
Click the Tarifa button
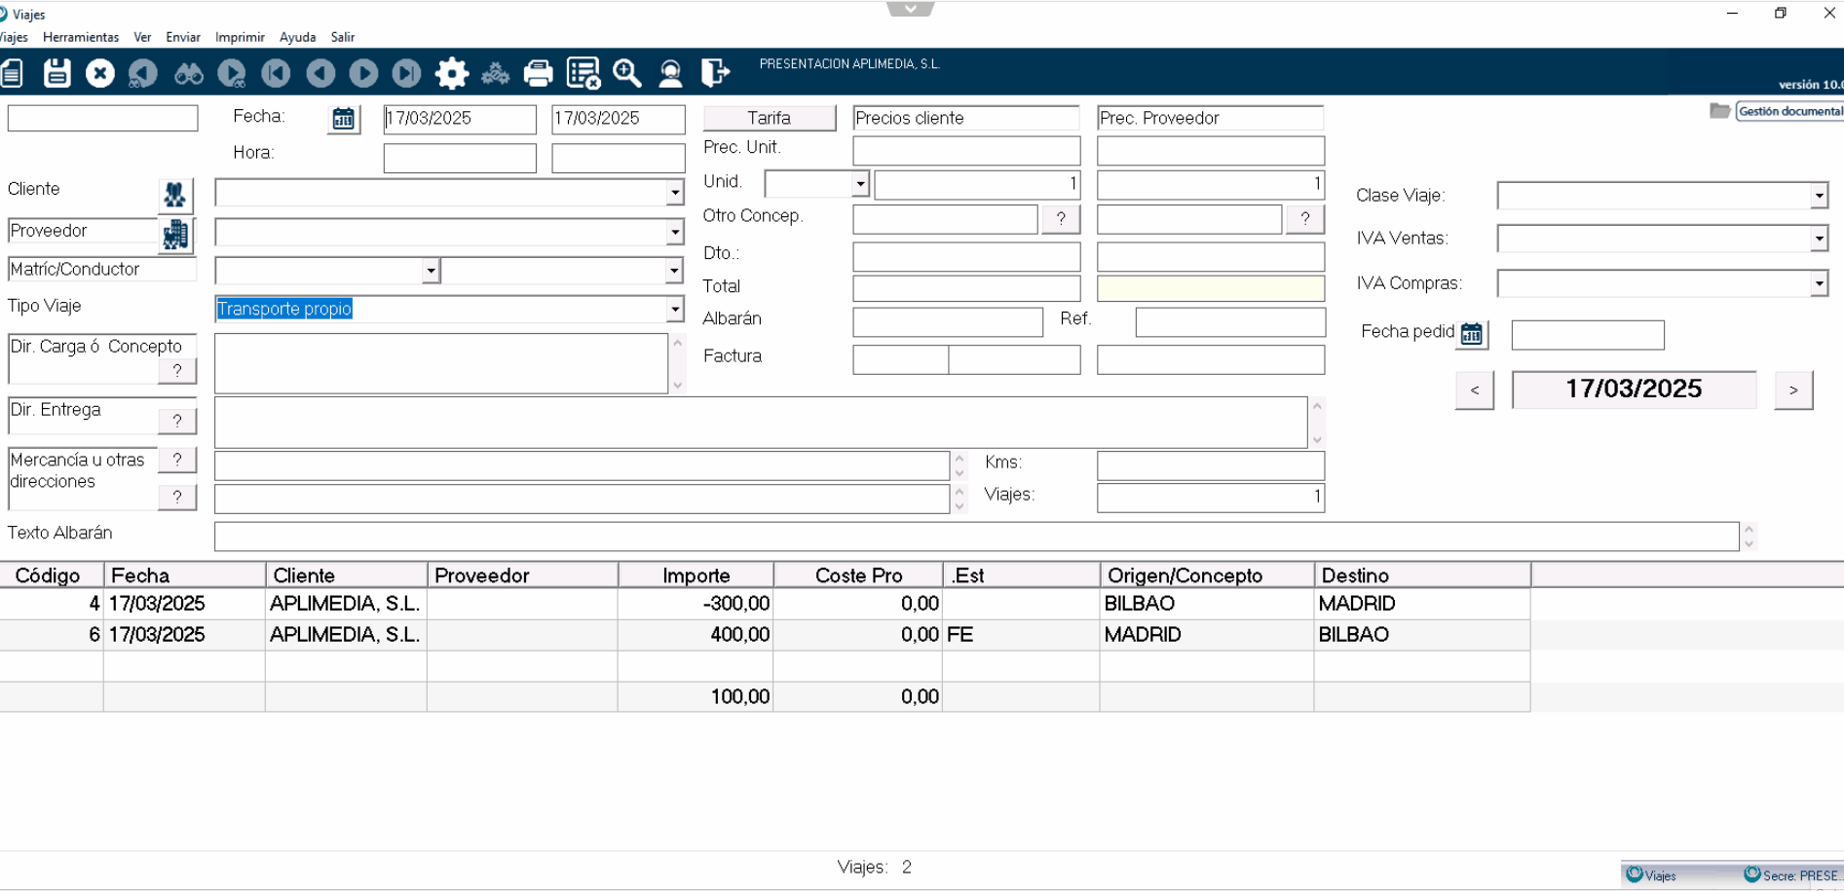(x=769, y=118)
